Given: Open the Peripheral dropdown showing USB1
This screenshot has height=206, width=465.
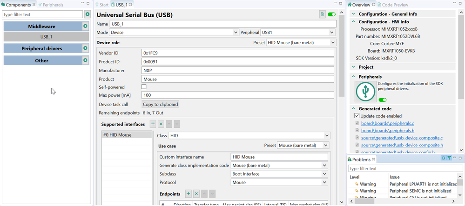Looking at the screenshot, I should click(298, 32).
